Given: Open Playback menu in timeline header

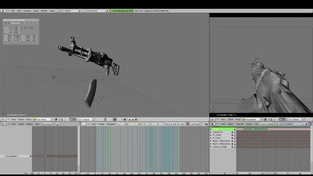Looking at the screenshot, I should (111, 124).
